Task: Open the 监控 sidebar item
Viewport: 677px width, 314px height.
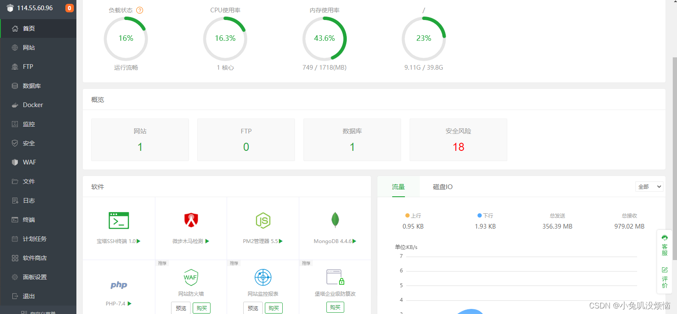Action: (x=38, y=124)
